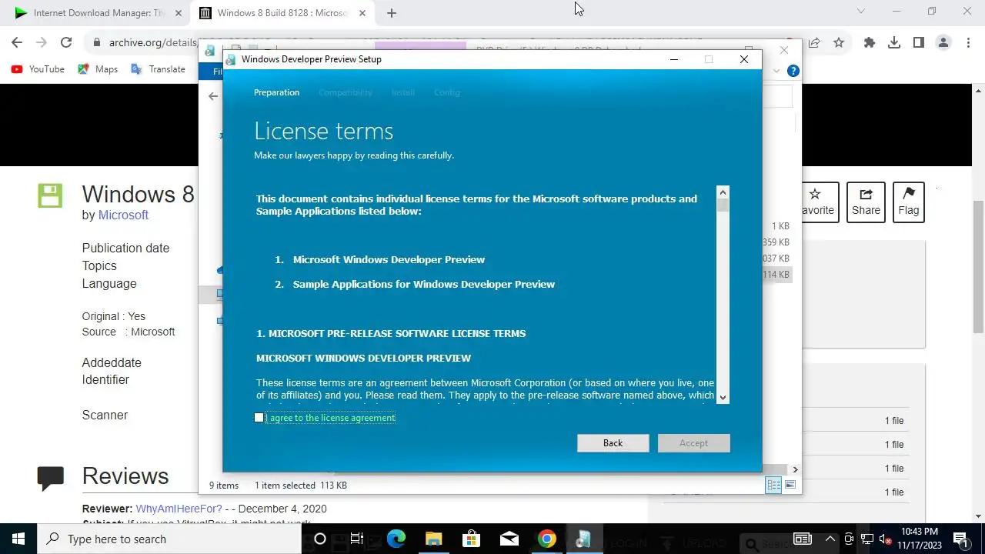Open the taskbar clock and date
Viewport: 985px width, 554px height.
pyautogui.click(x=920, y=539)
